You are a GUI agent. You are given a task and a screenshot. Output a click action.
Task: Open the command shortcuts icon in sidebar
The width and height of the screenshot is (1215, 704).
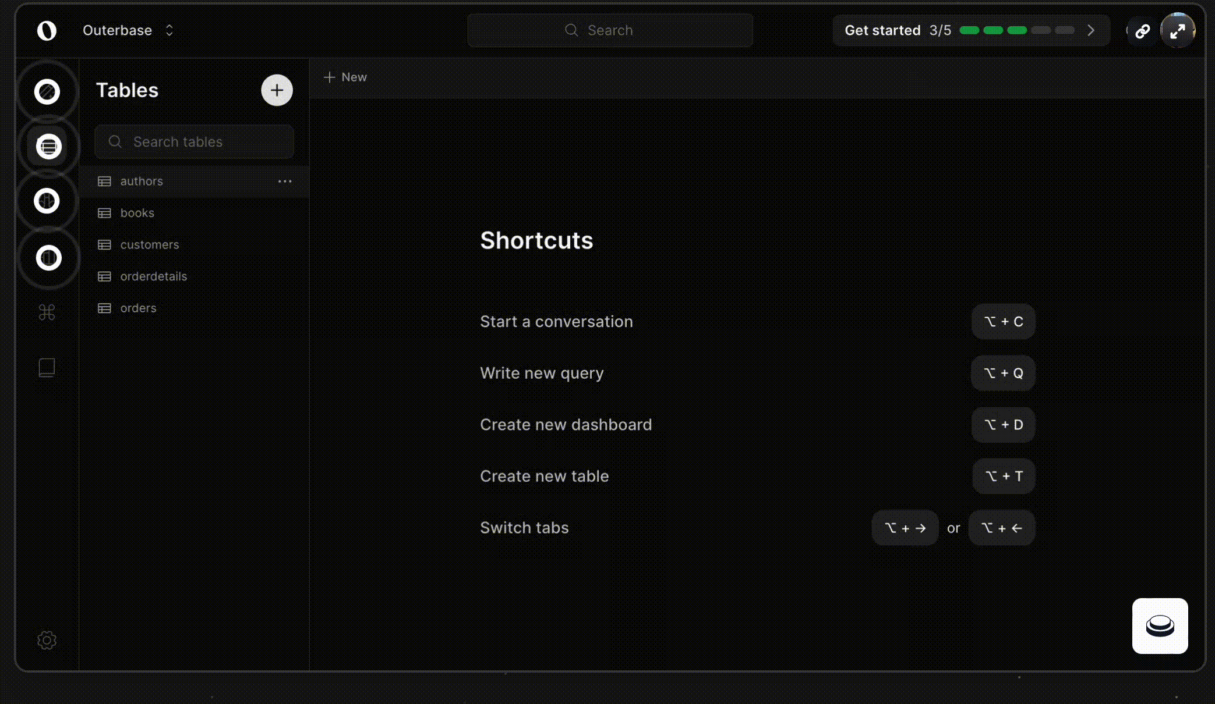point(47,312)
